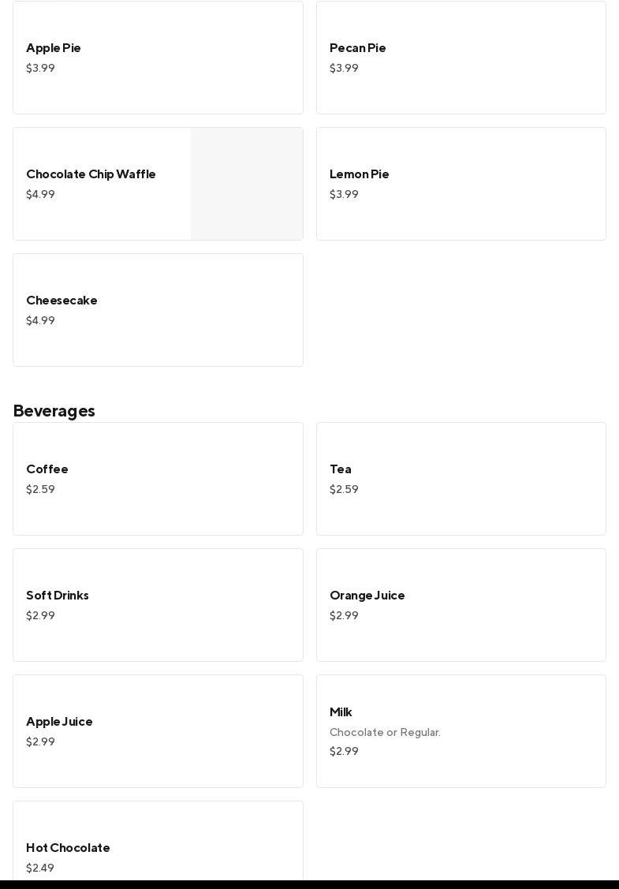This screenshot has width=619, height=889.
Task: Select the Soft Drinks item
Action: pos(158,605)
